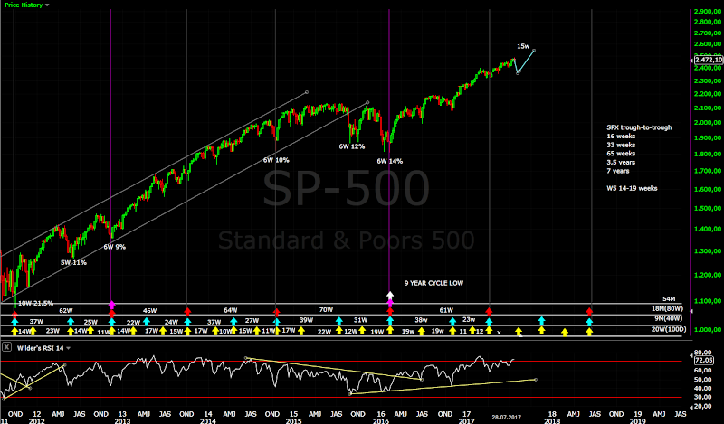
Task: Select the 61W cycle length label
Action: point(446,310)
